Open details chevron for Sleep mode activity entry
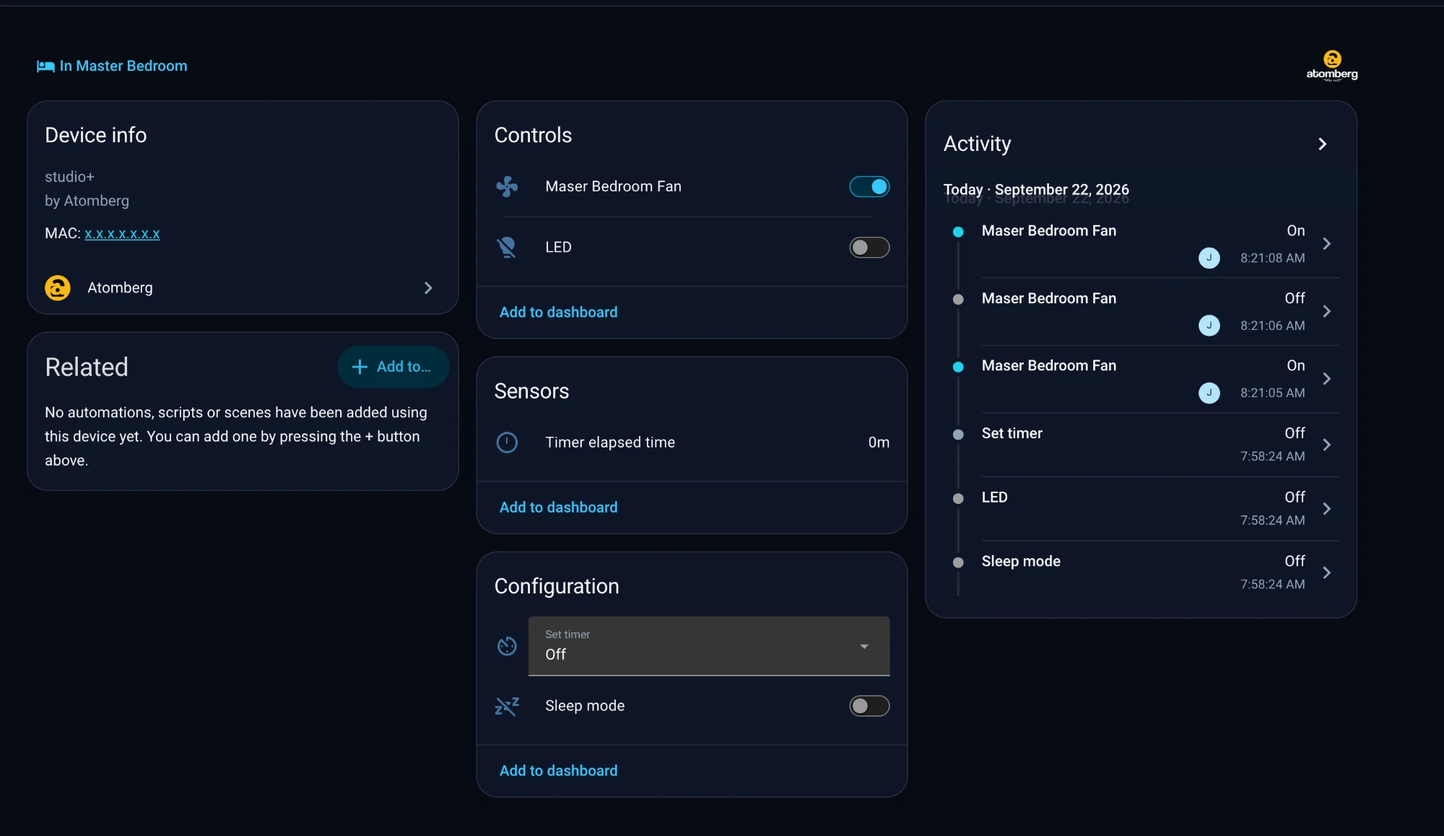 click(1326, 572)
